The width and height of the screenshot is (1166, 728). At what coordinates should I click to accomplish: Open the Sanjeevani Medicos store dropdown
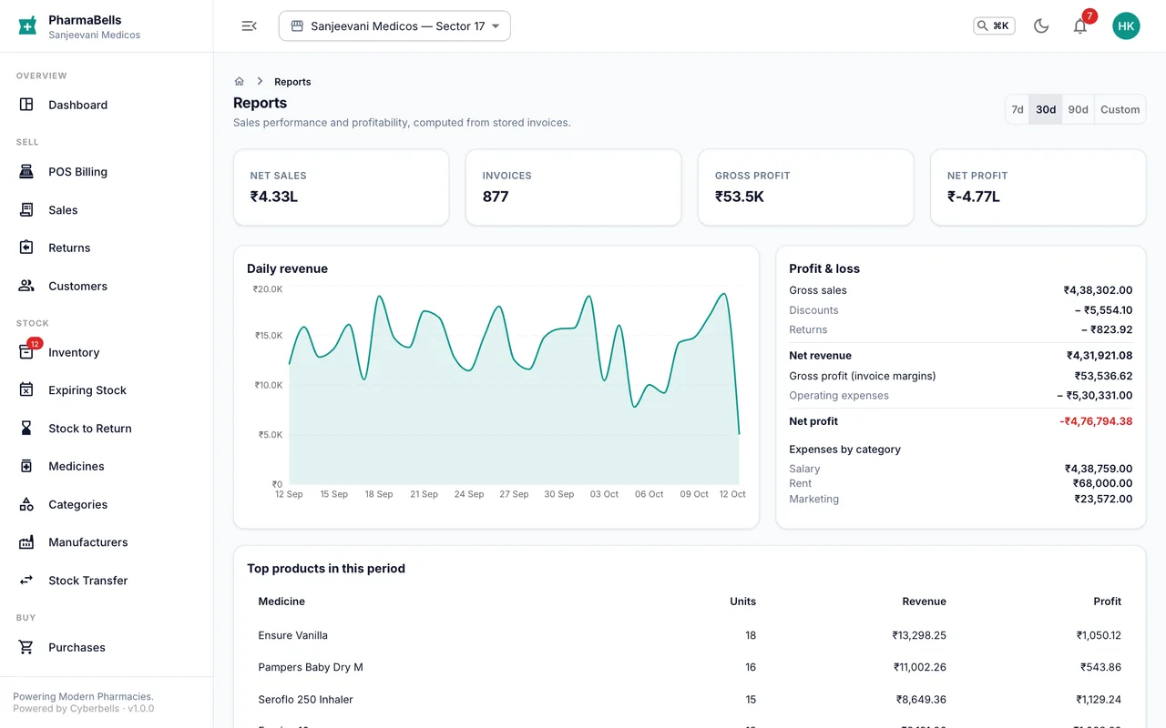pyautogui.click(x=394, y=26)
